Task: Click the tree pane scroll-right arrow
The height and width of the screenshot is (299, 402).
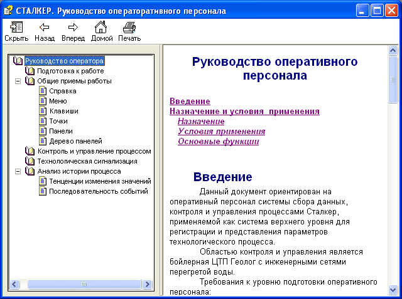Action: (x=148, y=284)
